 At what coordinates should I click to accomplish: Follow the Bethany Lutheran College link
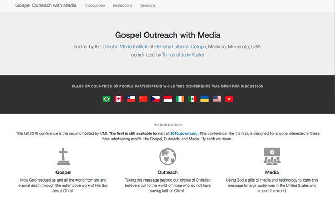180,47
